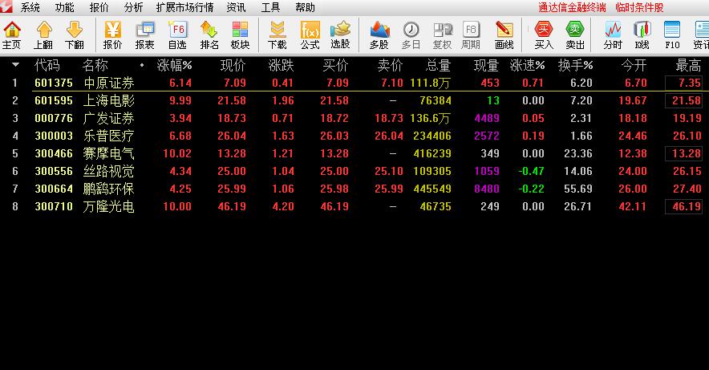Select stock row 赛摩电气
Image resolution: width=709 pixels, height=370 pixels.
354,153
